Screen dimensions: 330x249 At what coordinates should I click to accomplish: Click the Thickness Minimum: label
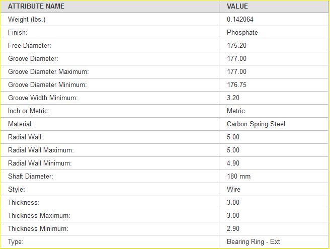point(38,228)
